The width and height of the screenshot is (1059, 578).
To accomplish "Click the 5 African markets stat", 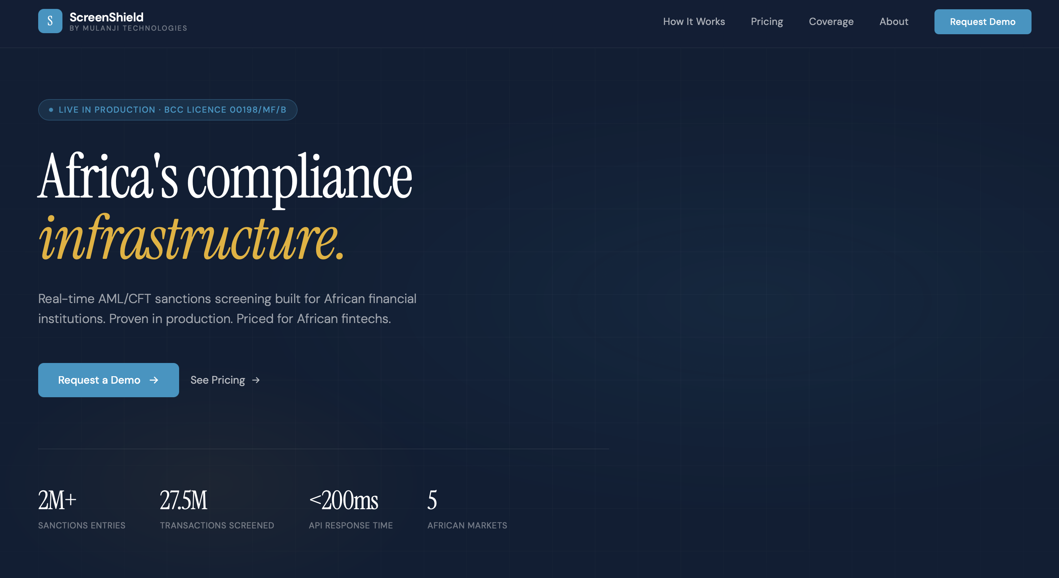I will click(432, 500).
